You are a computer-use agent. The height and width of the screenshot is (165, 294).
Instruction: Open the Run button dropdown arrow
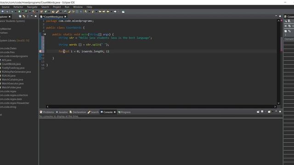23,11
